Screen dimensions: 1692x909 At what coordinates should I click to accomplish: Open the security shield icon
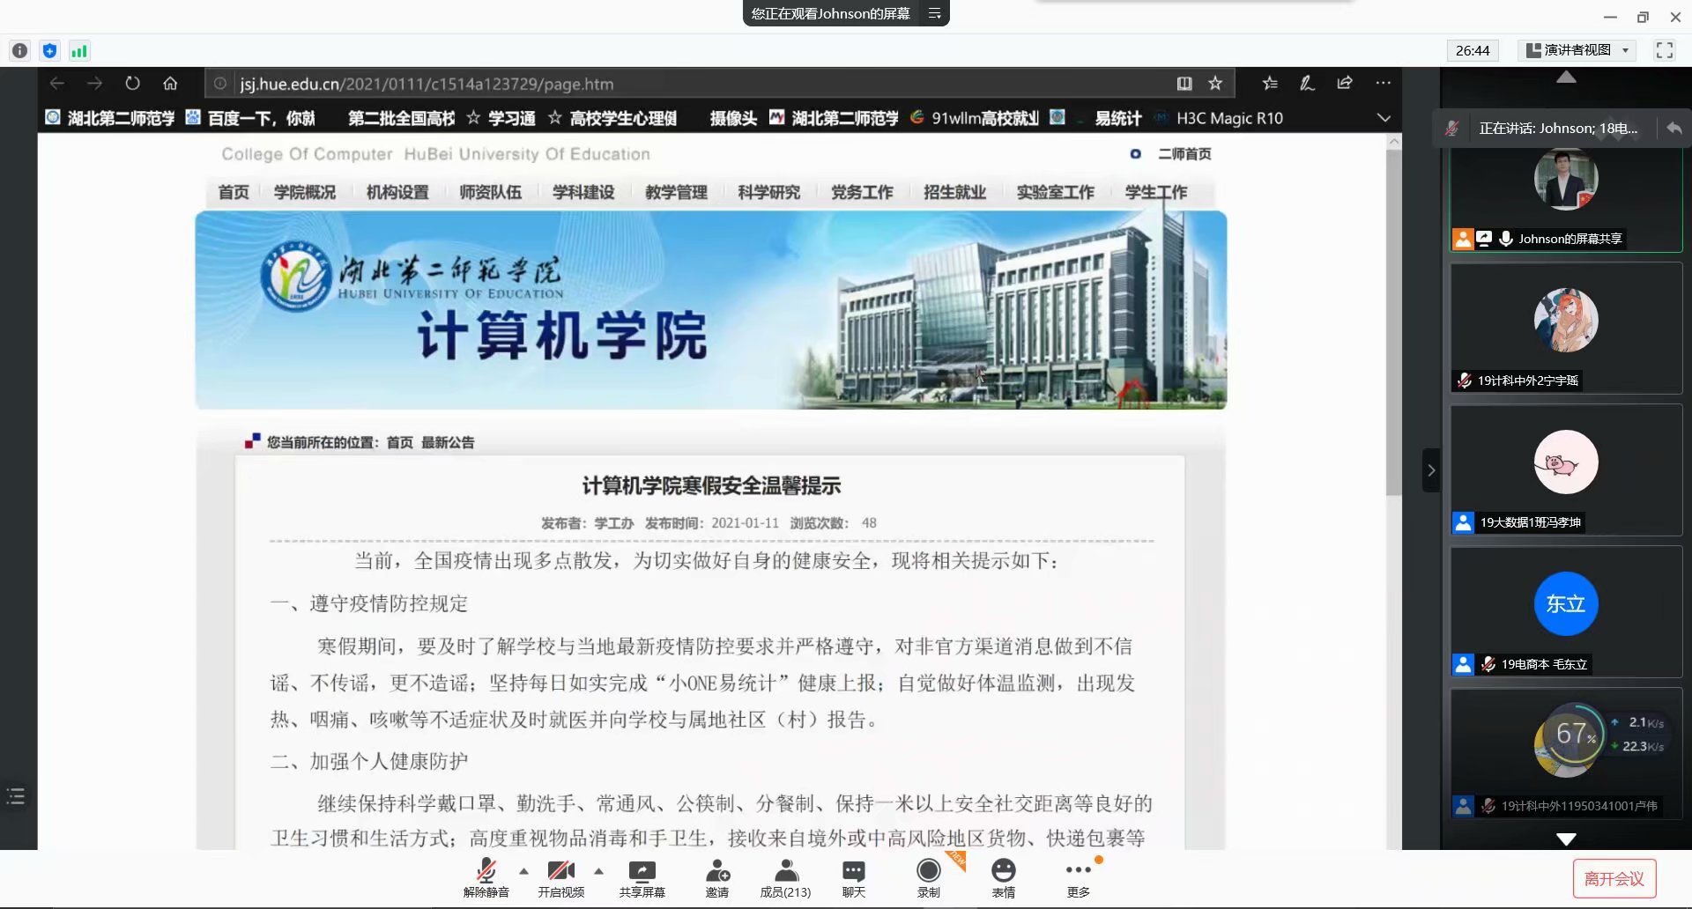(49, 51)
